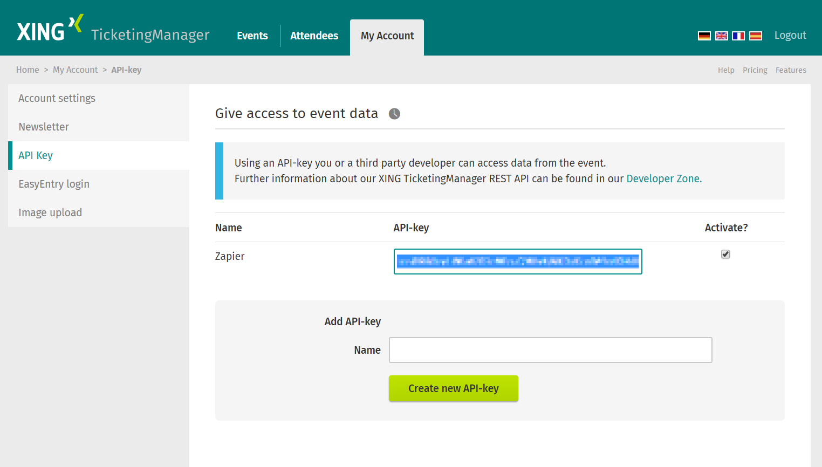Log out of the account
This screenshot has height=467, width=822.
(790, 36)
